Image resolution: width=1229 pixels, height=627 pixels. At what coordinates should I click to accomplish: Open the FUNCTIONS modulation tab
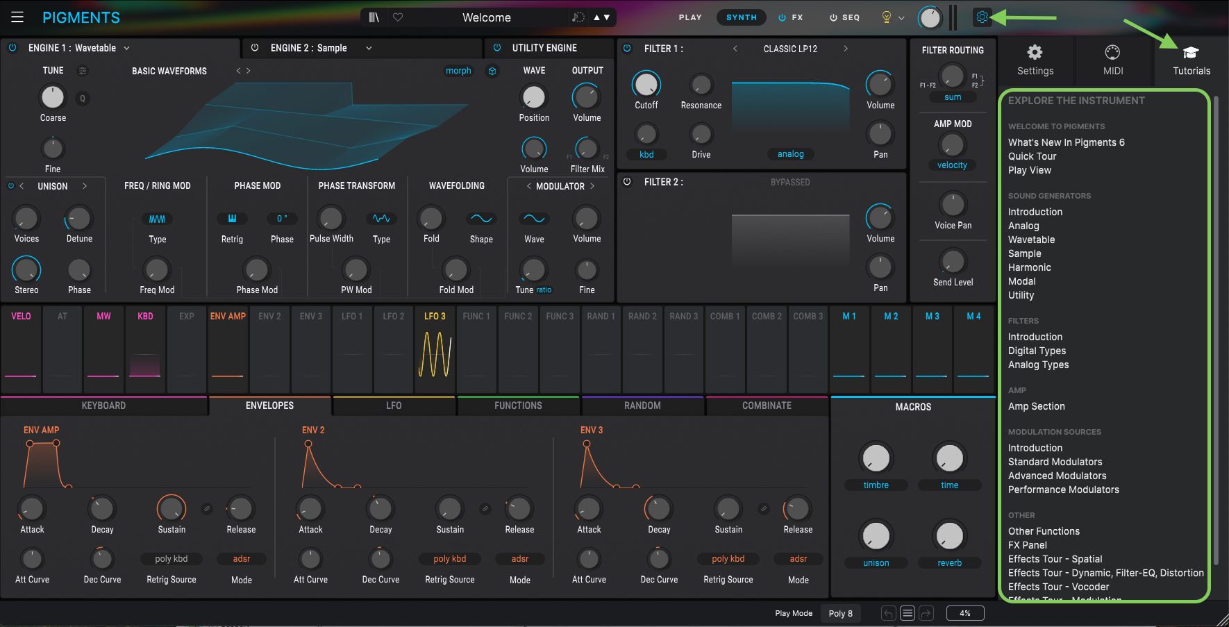click(x=518, y=406)
